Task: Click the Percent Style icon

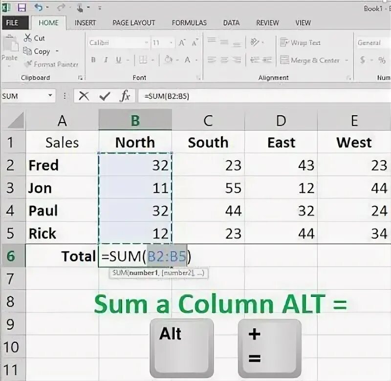Action: (382, 60)
